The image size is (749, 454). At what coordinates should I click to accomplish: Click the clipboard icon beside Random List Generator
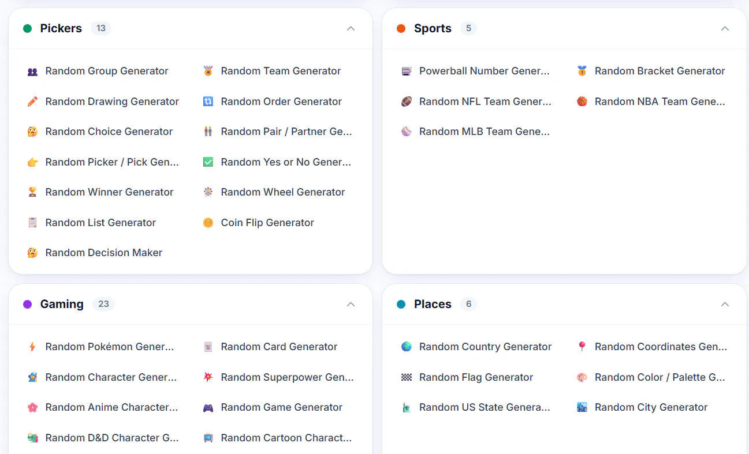(32, 223)
